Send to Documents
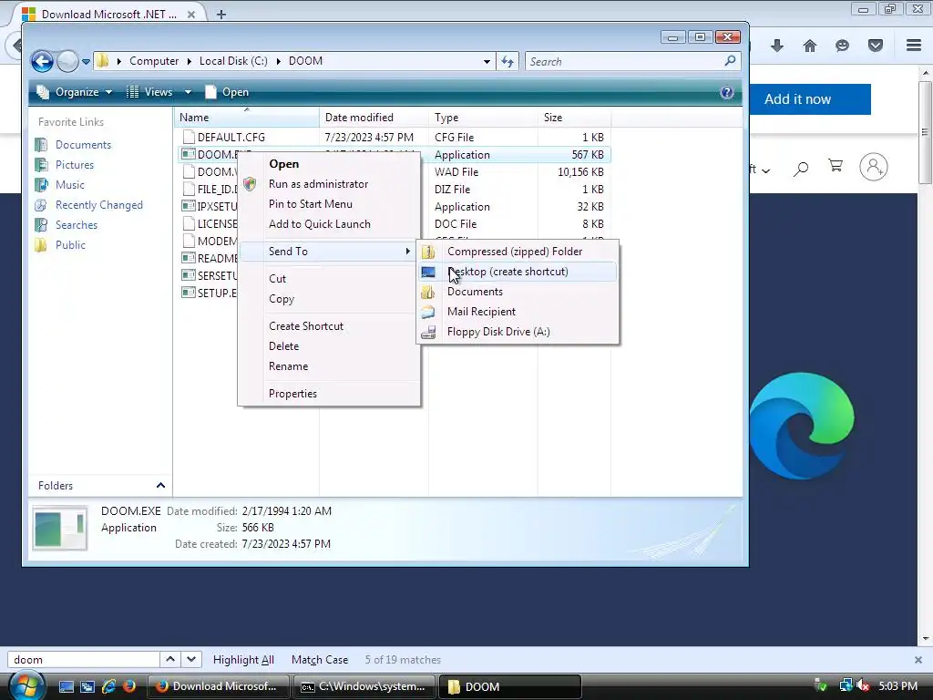This screenshot has width=933, height=700. [x=518, y=292]
